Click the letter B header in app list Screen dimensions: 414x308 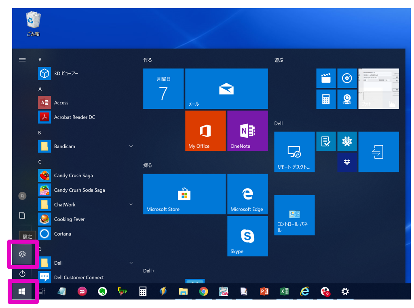(x=40, y=133)
